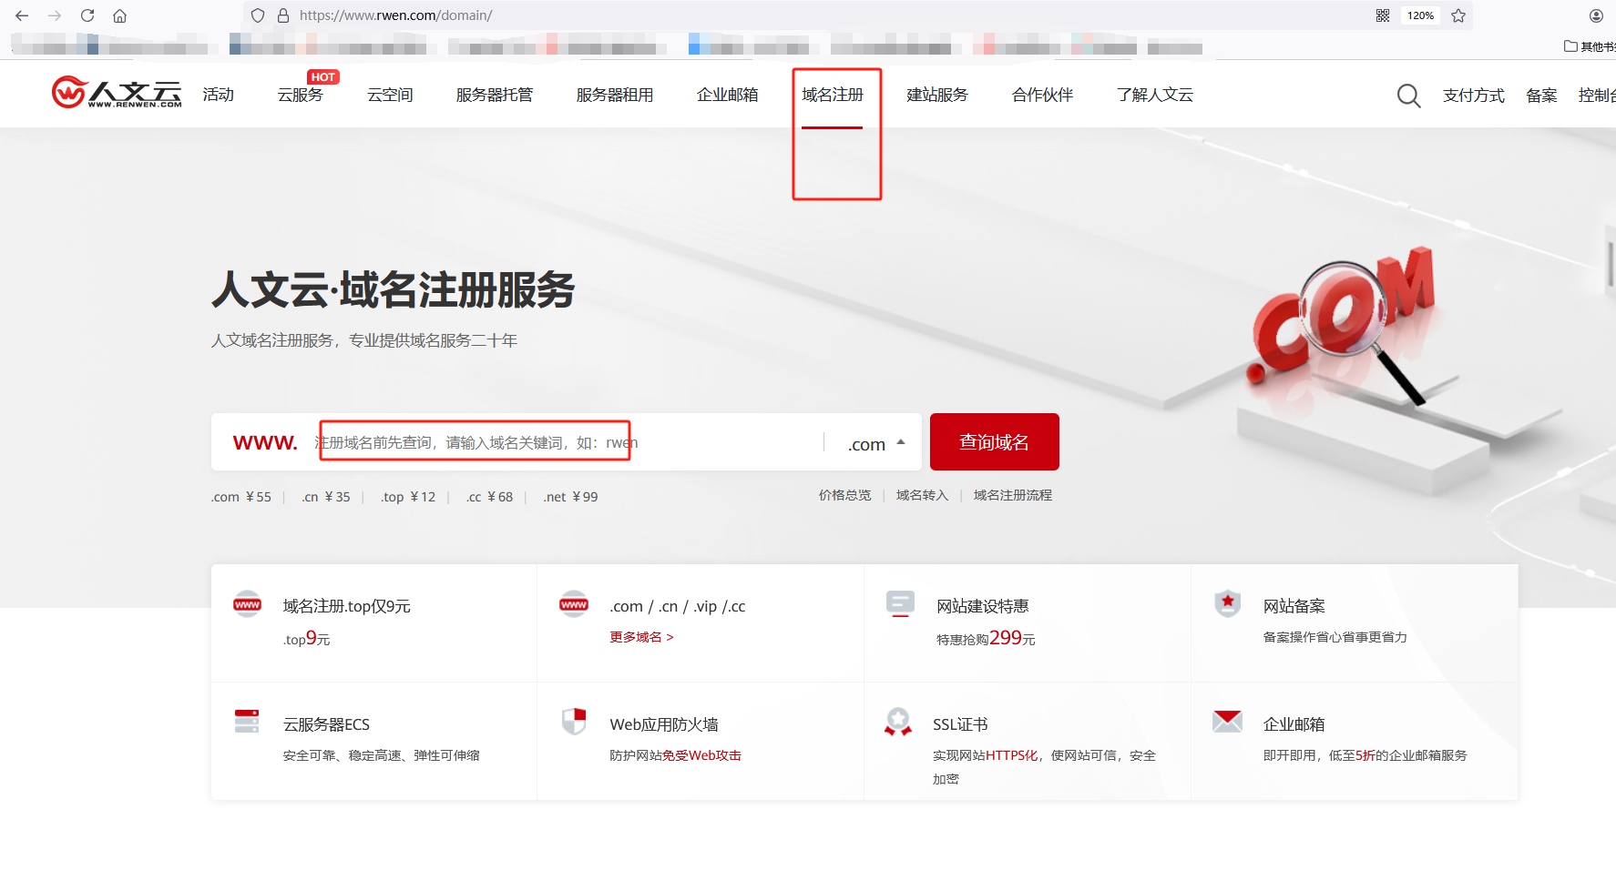Open the 云服务 menu with HOT badge
Screen dimensions: 1616x870
pyautogui.click(x=301, y=95)
